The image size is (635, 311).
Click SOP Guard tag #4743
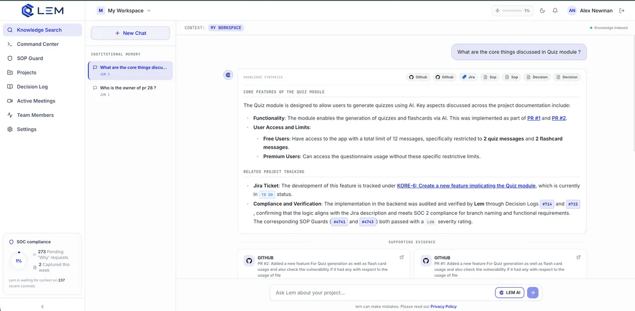[368, 222]
